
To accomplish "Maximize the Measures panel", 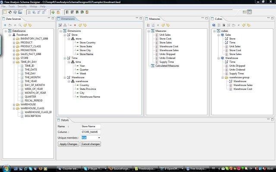I will click(x=207, y=18).
